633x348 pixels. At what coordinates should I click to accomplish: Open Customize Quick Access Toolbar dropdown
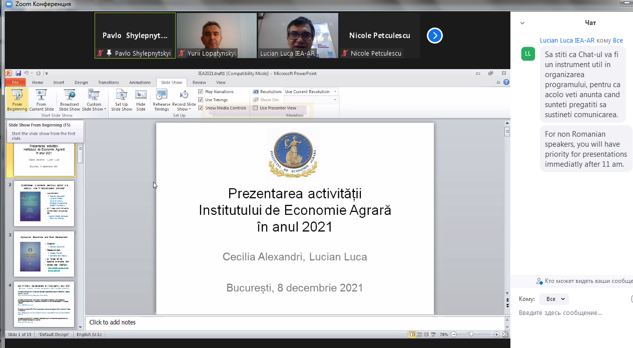[x=46, y=74]
